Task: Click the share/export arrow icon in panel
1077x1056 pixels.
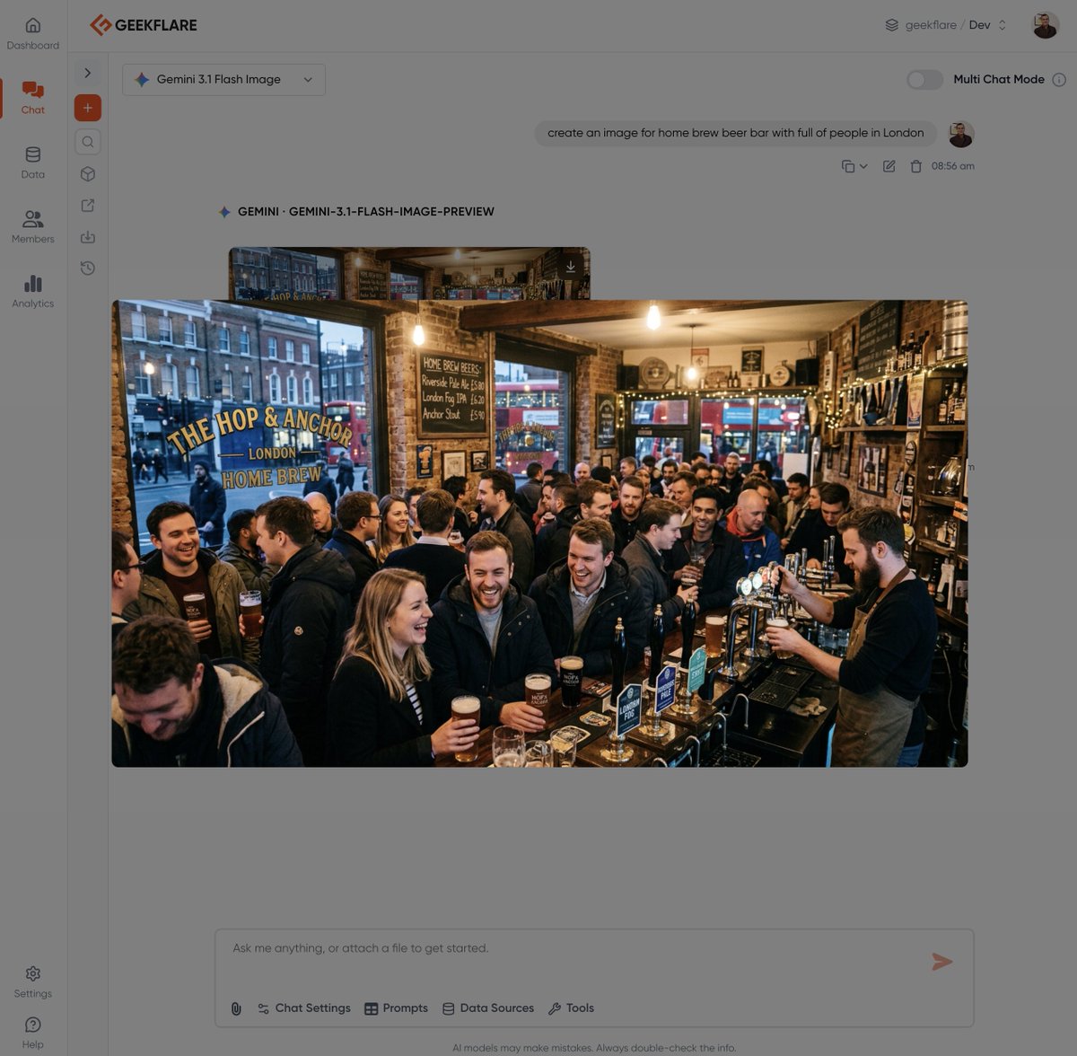Action: (x=88, y=206)
